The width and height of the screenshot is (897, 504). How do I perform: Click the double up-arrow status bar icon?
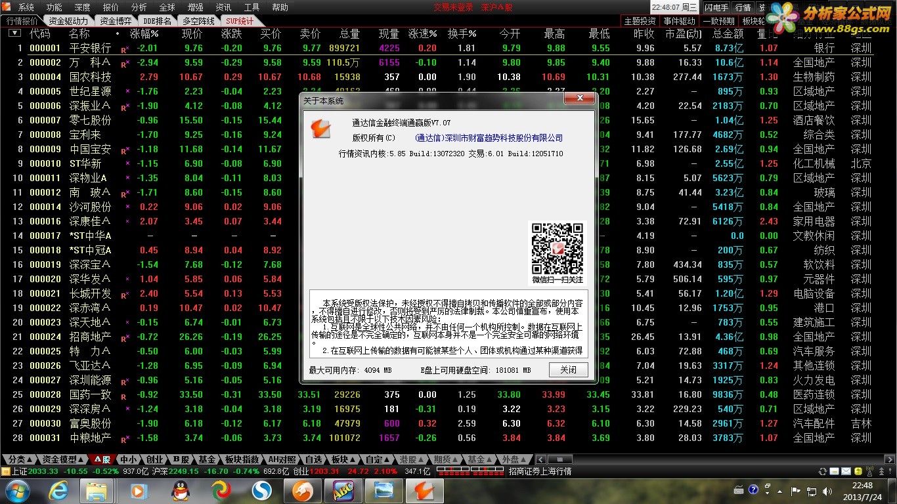coord(882,471)
